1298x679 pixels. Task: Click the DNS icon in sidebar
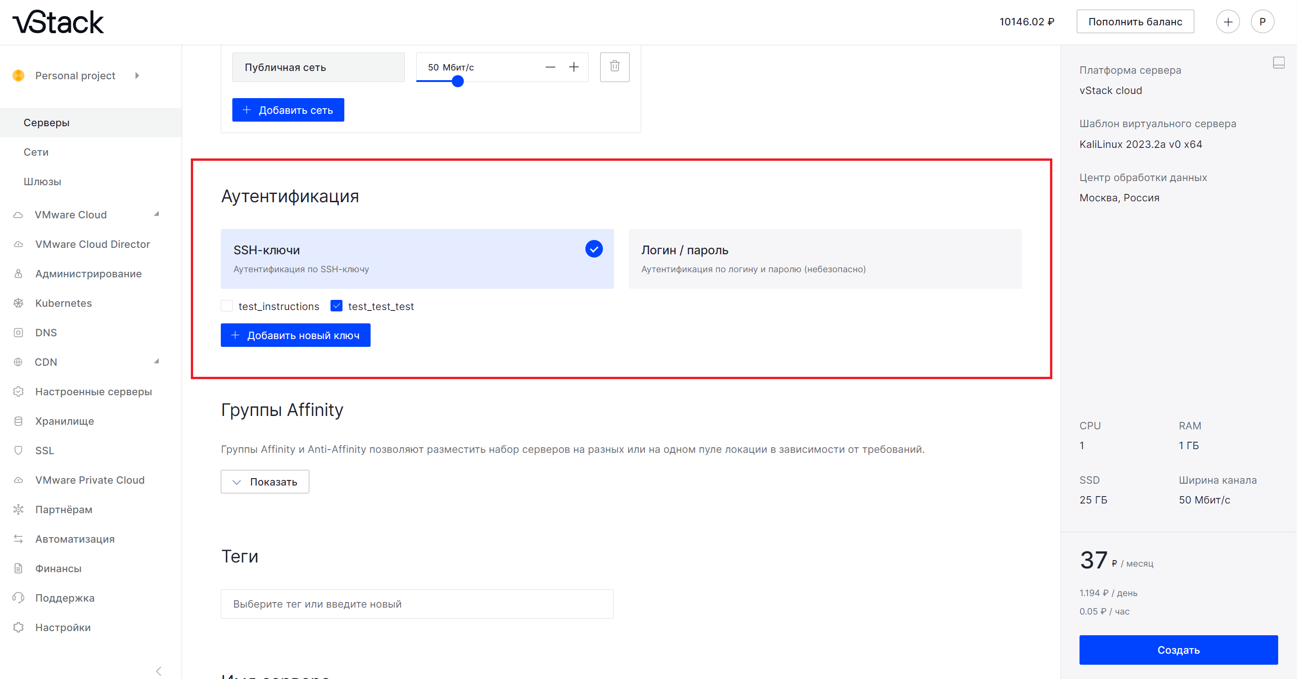click(18, 333)
